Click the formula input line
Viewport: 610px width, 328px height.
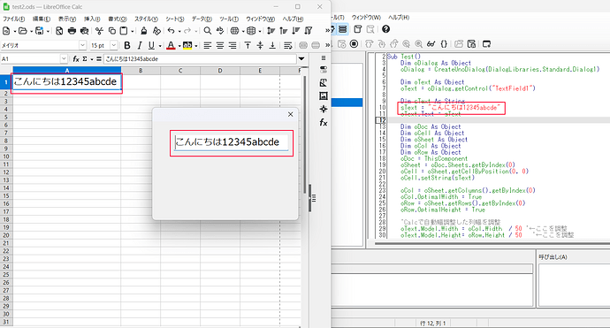200,58
